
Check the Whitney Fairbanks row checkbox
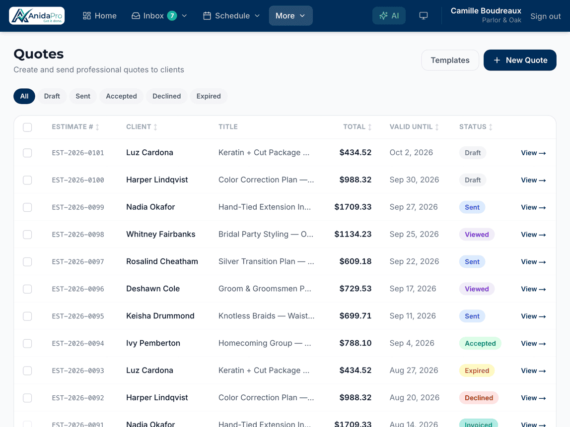(27, 235)
